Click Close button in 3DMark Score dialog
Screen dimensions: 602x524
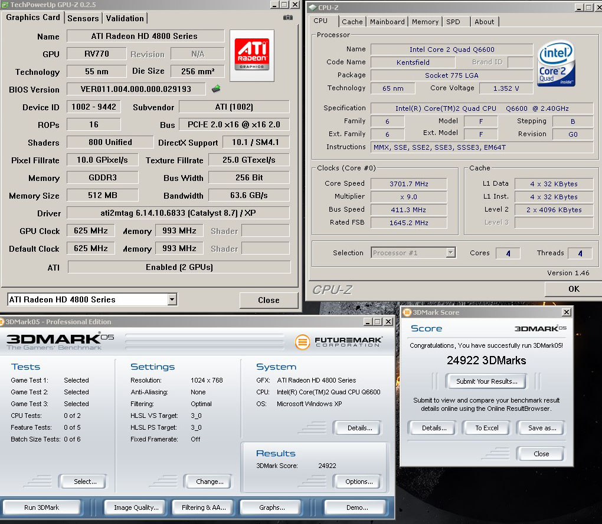(x=541, y=454)
